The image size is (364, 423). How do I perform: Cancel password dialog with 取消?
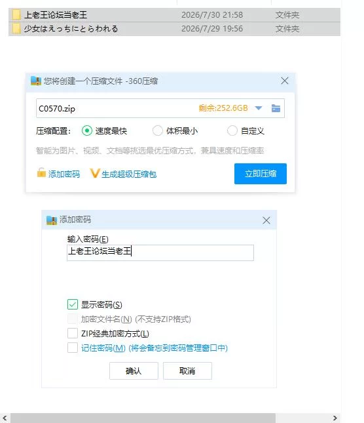187,371
